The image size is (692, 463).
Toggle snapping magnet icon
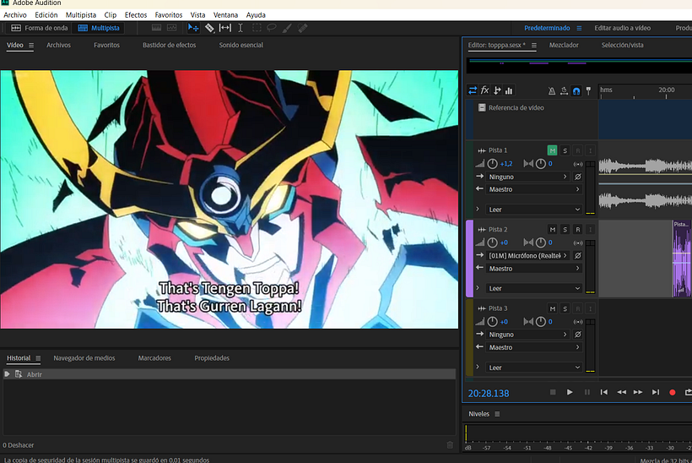coord(576,91)
